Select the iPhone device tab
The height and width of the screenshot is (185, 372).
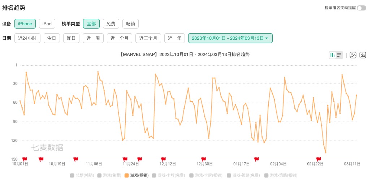(25, 24)
